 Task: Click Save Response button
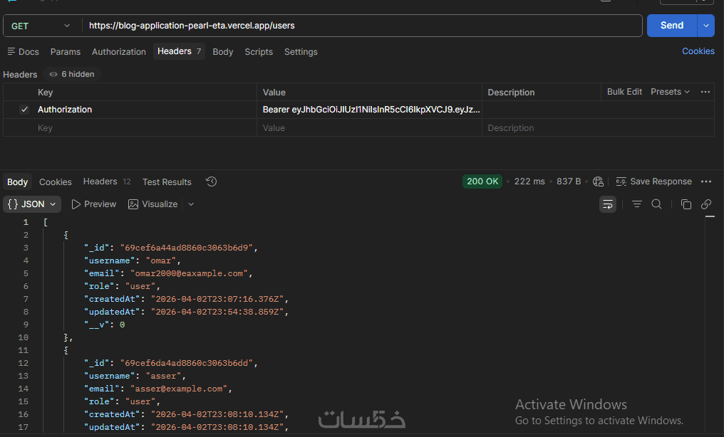pos(654,181)
